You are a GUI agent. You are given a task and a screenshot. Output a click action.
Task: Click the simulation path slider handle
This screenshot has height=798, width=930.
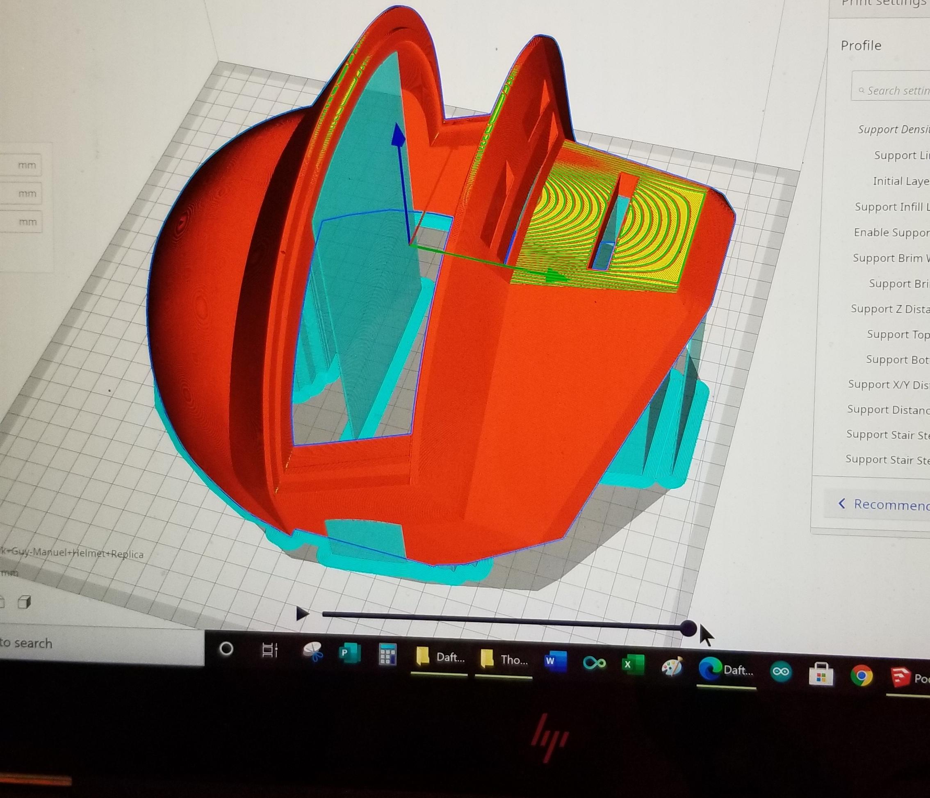point(688,629)
